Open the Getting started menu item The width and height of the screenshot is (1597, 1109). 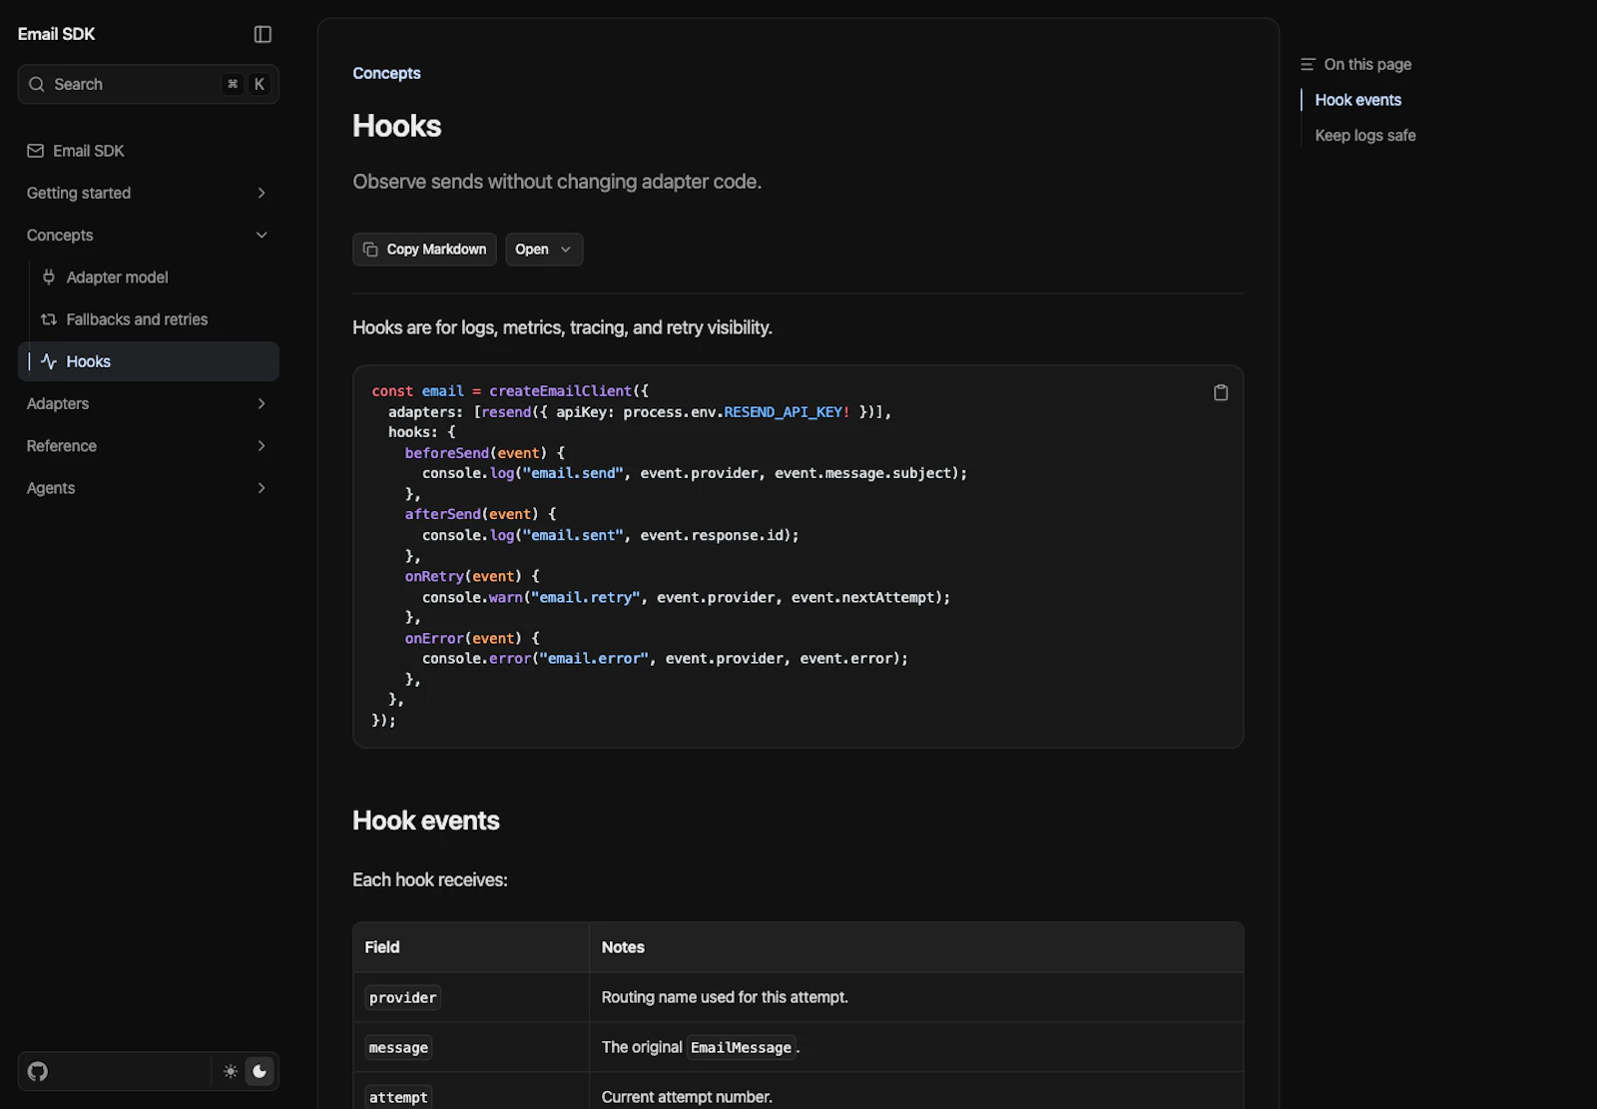pos(148,193)
